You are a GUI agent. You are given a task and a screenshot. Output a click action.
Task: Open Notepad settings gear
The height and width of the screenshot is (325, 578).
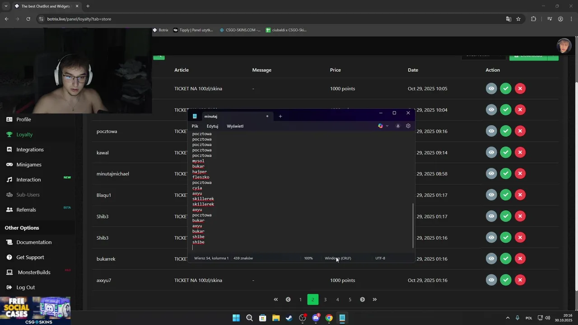pyautogui.click(x=408, y=126)
